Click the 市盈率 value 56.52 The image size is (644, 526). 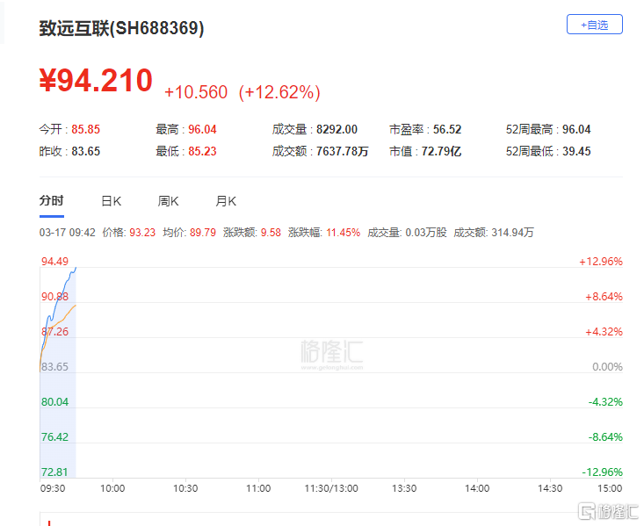[447, 129]
